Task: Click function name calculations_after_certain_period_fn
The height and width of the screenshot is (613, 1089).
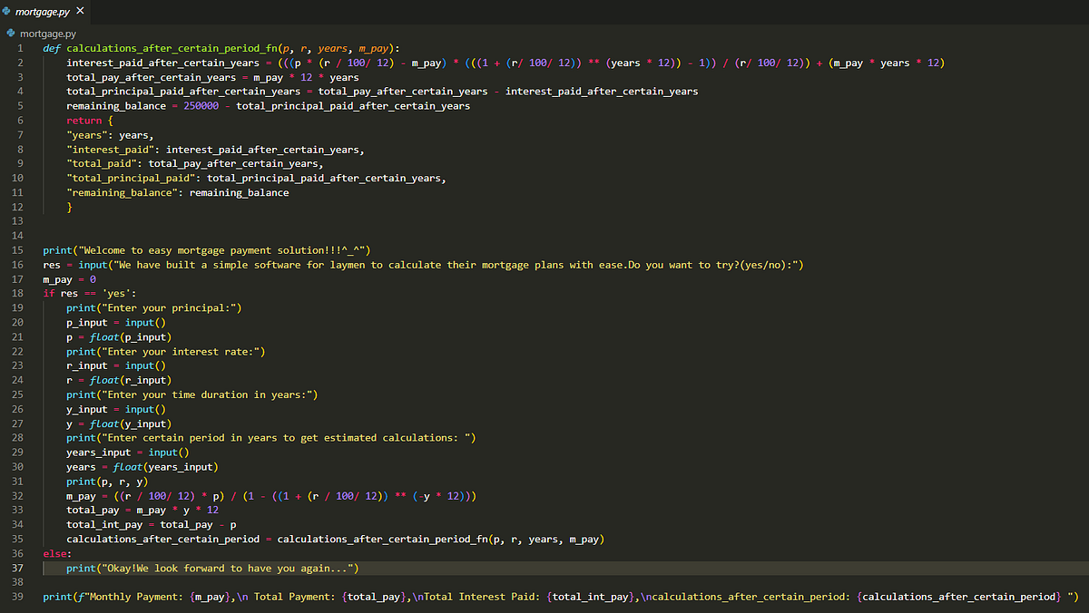Action: click(172, 48)
